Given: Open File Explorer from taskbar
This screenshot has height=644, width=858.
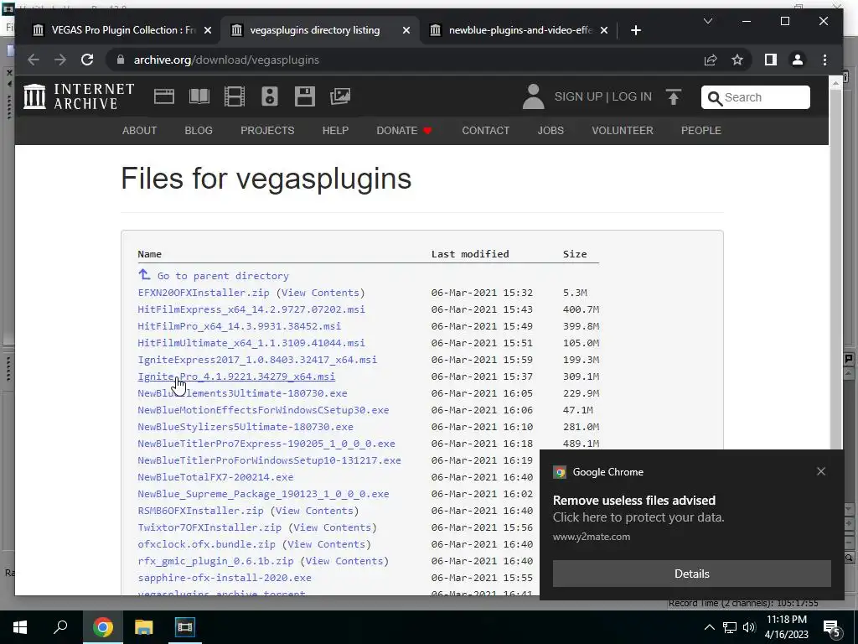Looking at the screenshot, I should 144,627.
